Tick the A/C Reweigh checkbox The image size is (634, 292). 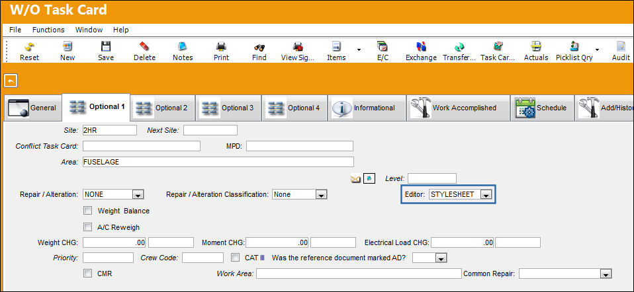[87, 227]
